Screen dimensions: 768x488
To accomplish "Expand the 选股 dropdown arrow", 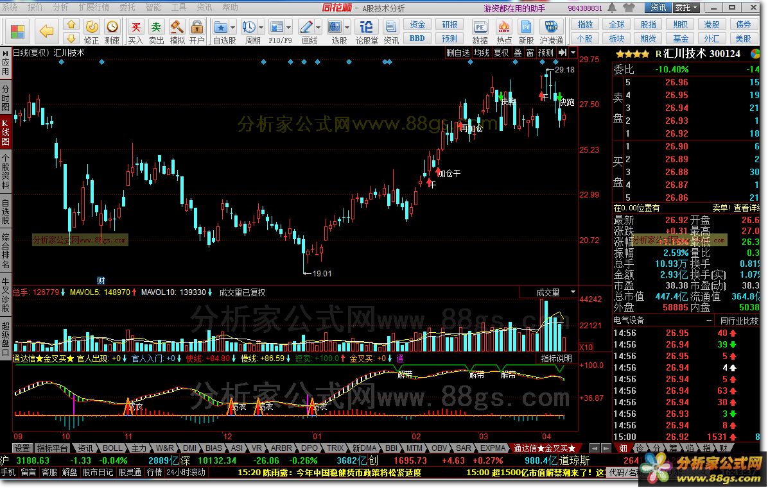I will pyautogui.click(x=347, y=28).
